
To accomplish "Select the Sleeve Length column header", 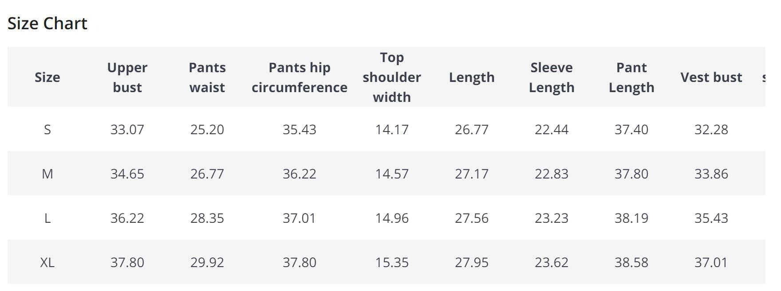I will pyautogui.click(x=552, y=78).
